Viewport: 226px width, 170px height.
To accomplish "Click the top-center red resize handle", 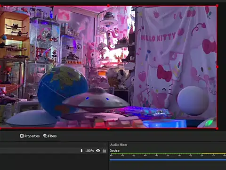I will point(108,6).
